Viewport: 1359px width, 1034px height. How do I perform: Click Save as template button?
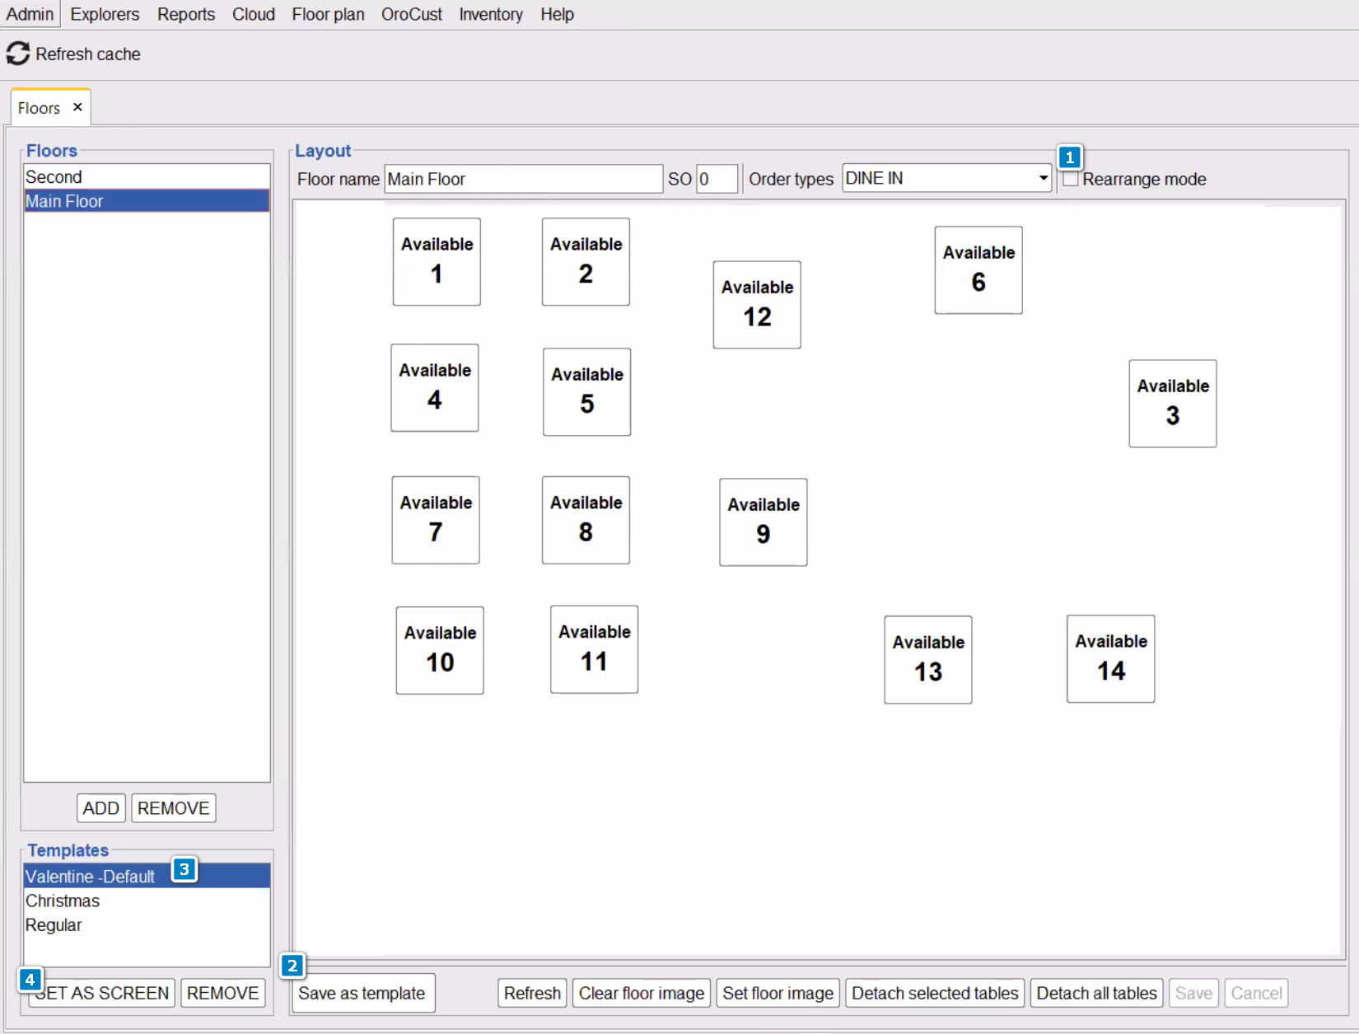click(x=362, y=993)
